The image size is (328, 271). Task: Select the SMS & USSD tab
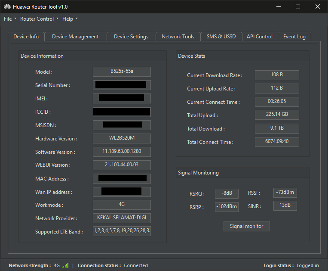221,37
